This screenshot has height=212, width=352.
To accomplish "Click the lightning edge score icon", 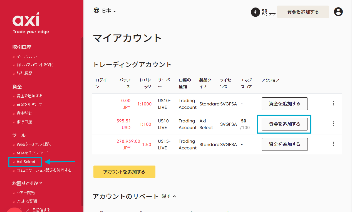I will 255,12.
